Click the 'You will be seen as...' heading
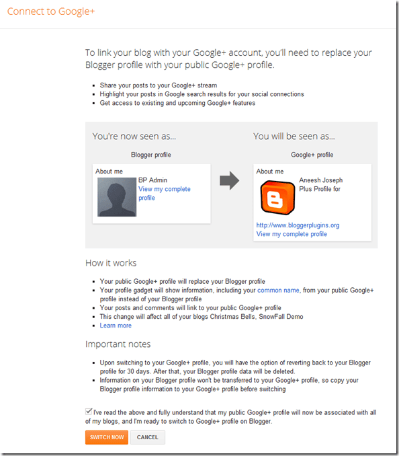Viewport: 399px width, 456px height. [x=294, y=137]
